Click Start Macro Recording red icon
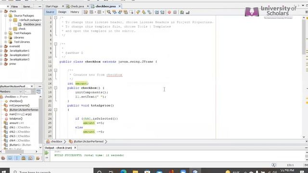The height and width of the screenshot is (173, 308). point(169,12)
